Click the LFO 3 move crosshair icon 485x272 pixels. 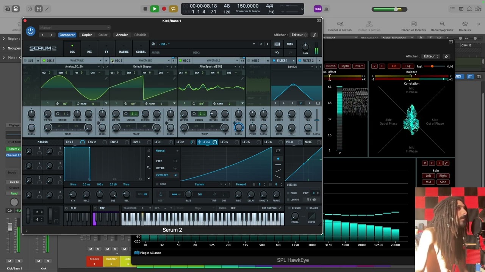[x=199, y=142]
